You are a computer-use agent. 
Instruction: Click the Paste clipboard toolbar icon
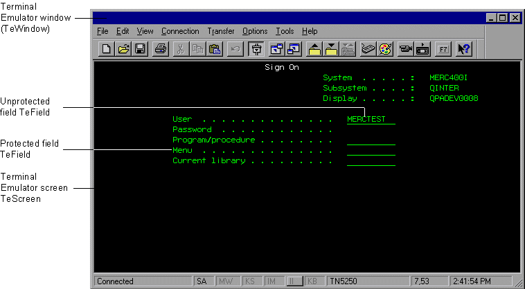215,49
